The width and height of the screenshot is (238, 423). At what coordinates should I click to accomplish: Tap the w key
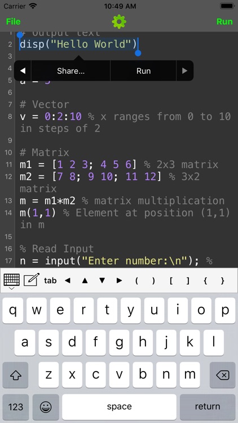click(x=37, y=311)
